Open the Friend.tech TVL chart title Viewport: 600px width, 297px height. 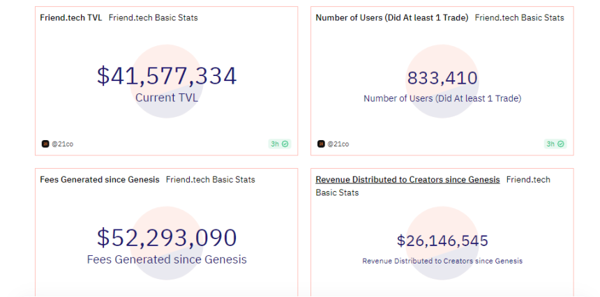click(71, 17)
